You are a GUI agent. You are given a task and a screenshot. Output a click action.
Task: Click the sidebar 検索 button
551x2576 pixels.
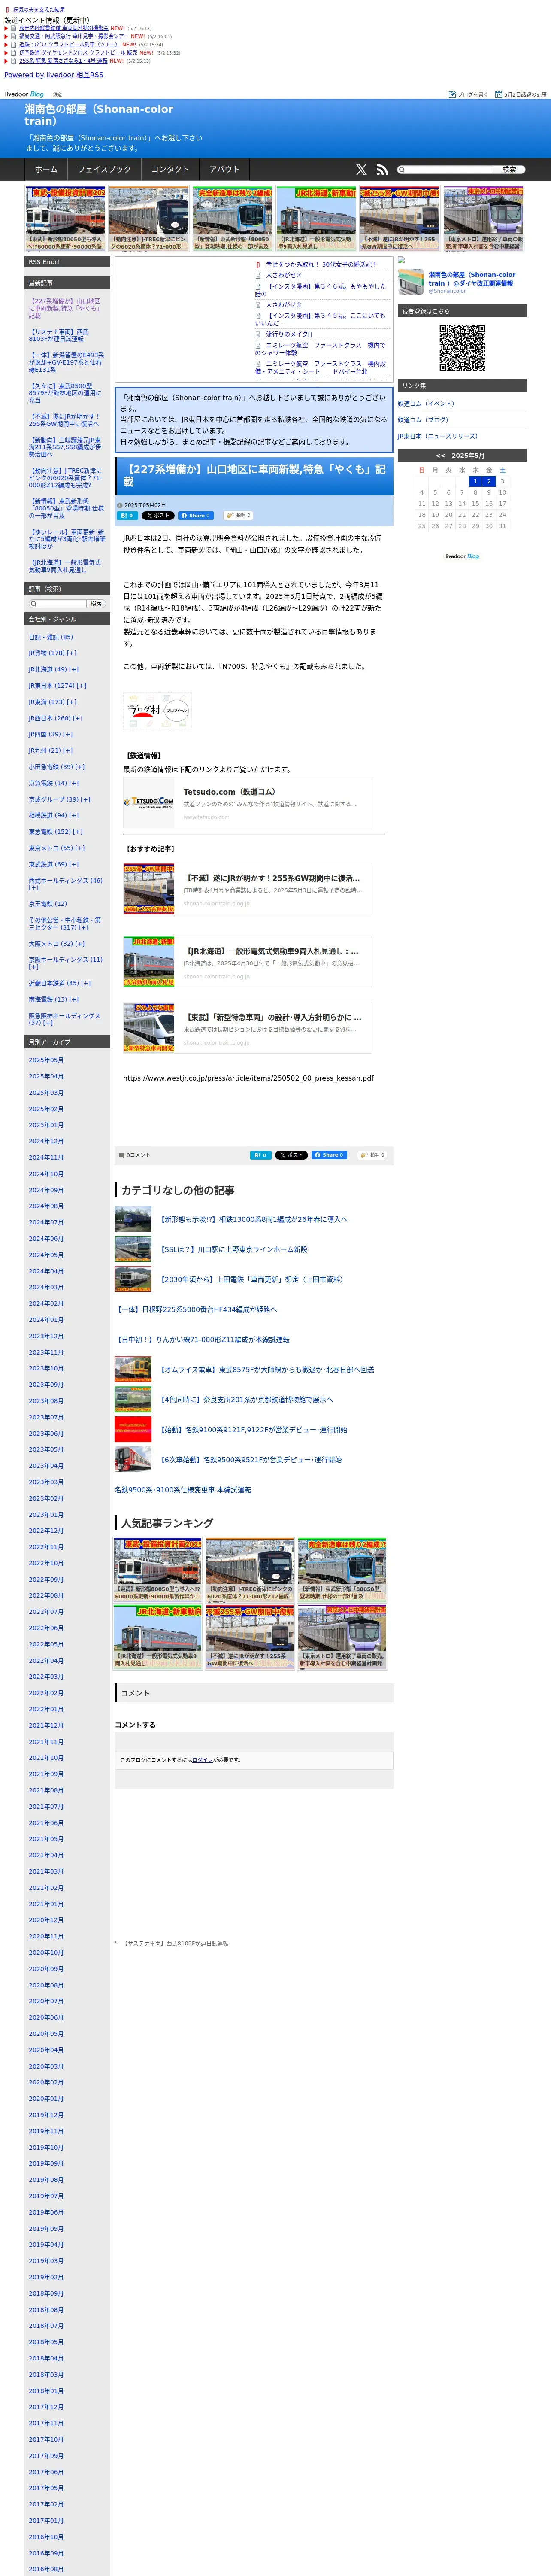tap(96, 604)
